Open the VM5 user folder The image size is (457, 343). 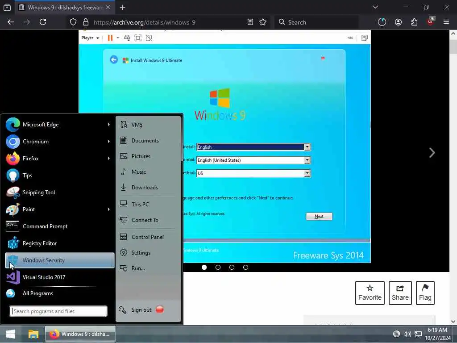tap(148, 125)
